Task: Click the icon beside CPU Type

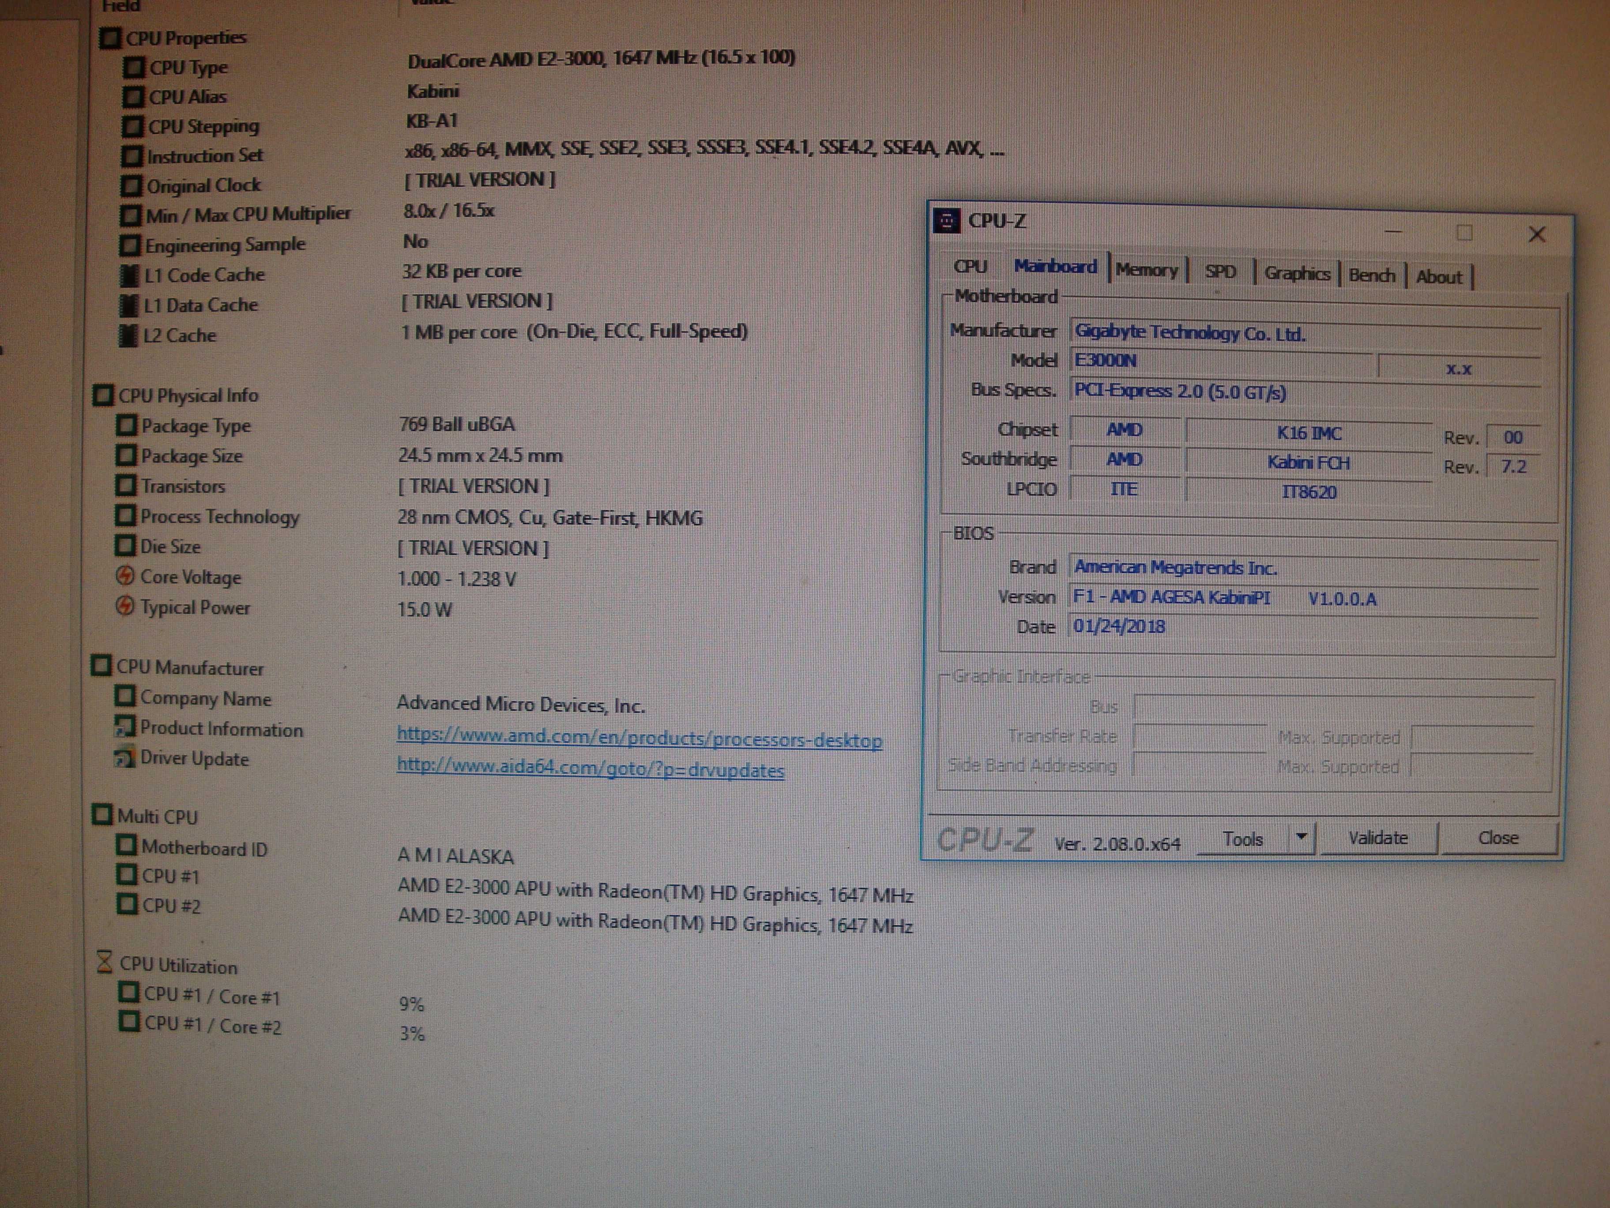Action: (x=133, y=68)
